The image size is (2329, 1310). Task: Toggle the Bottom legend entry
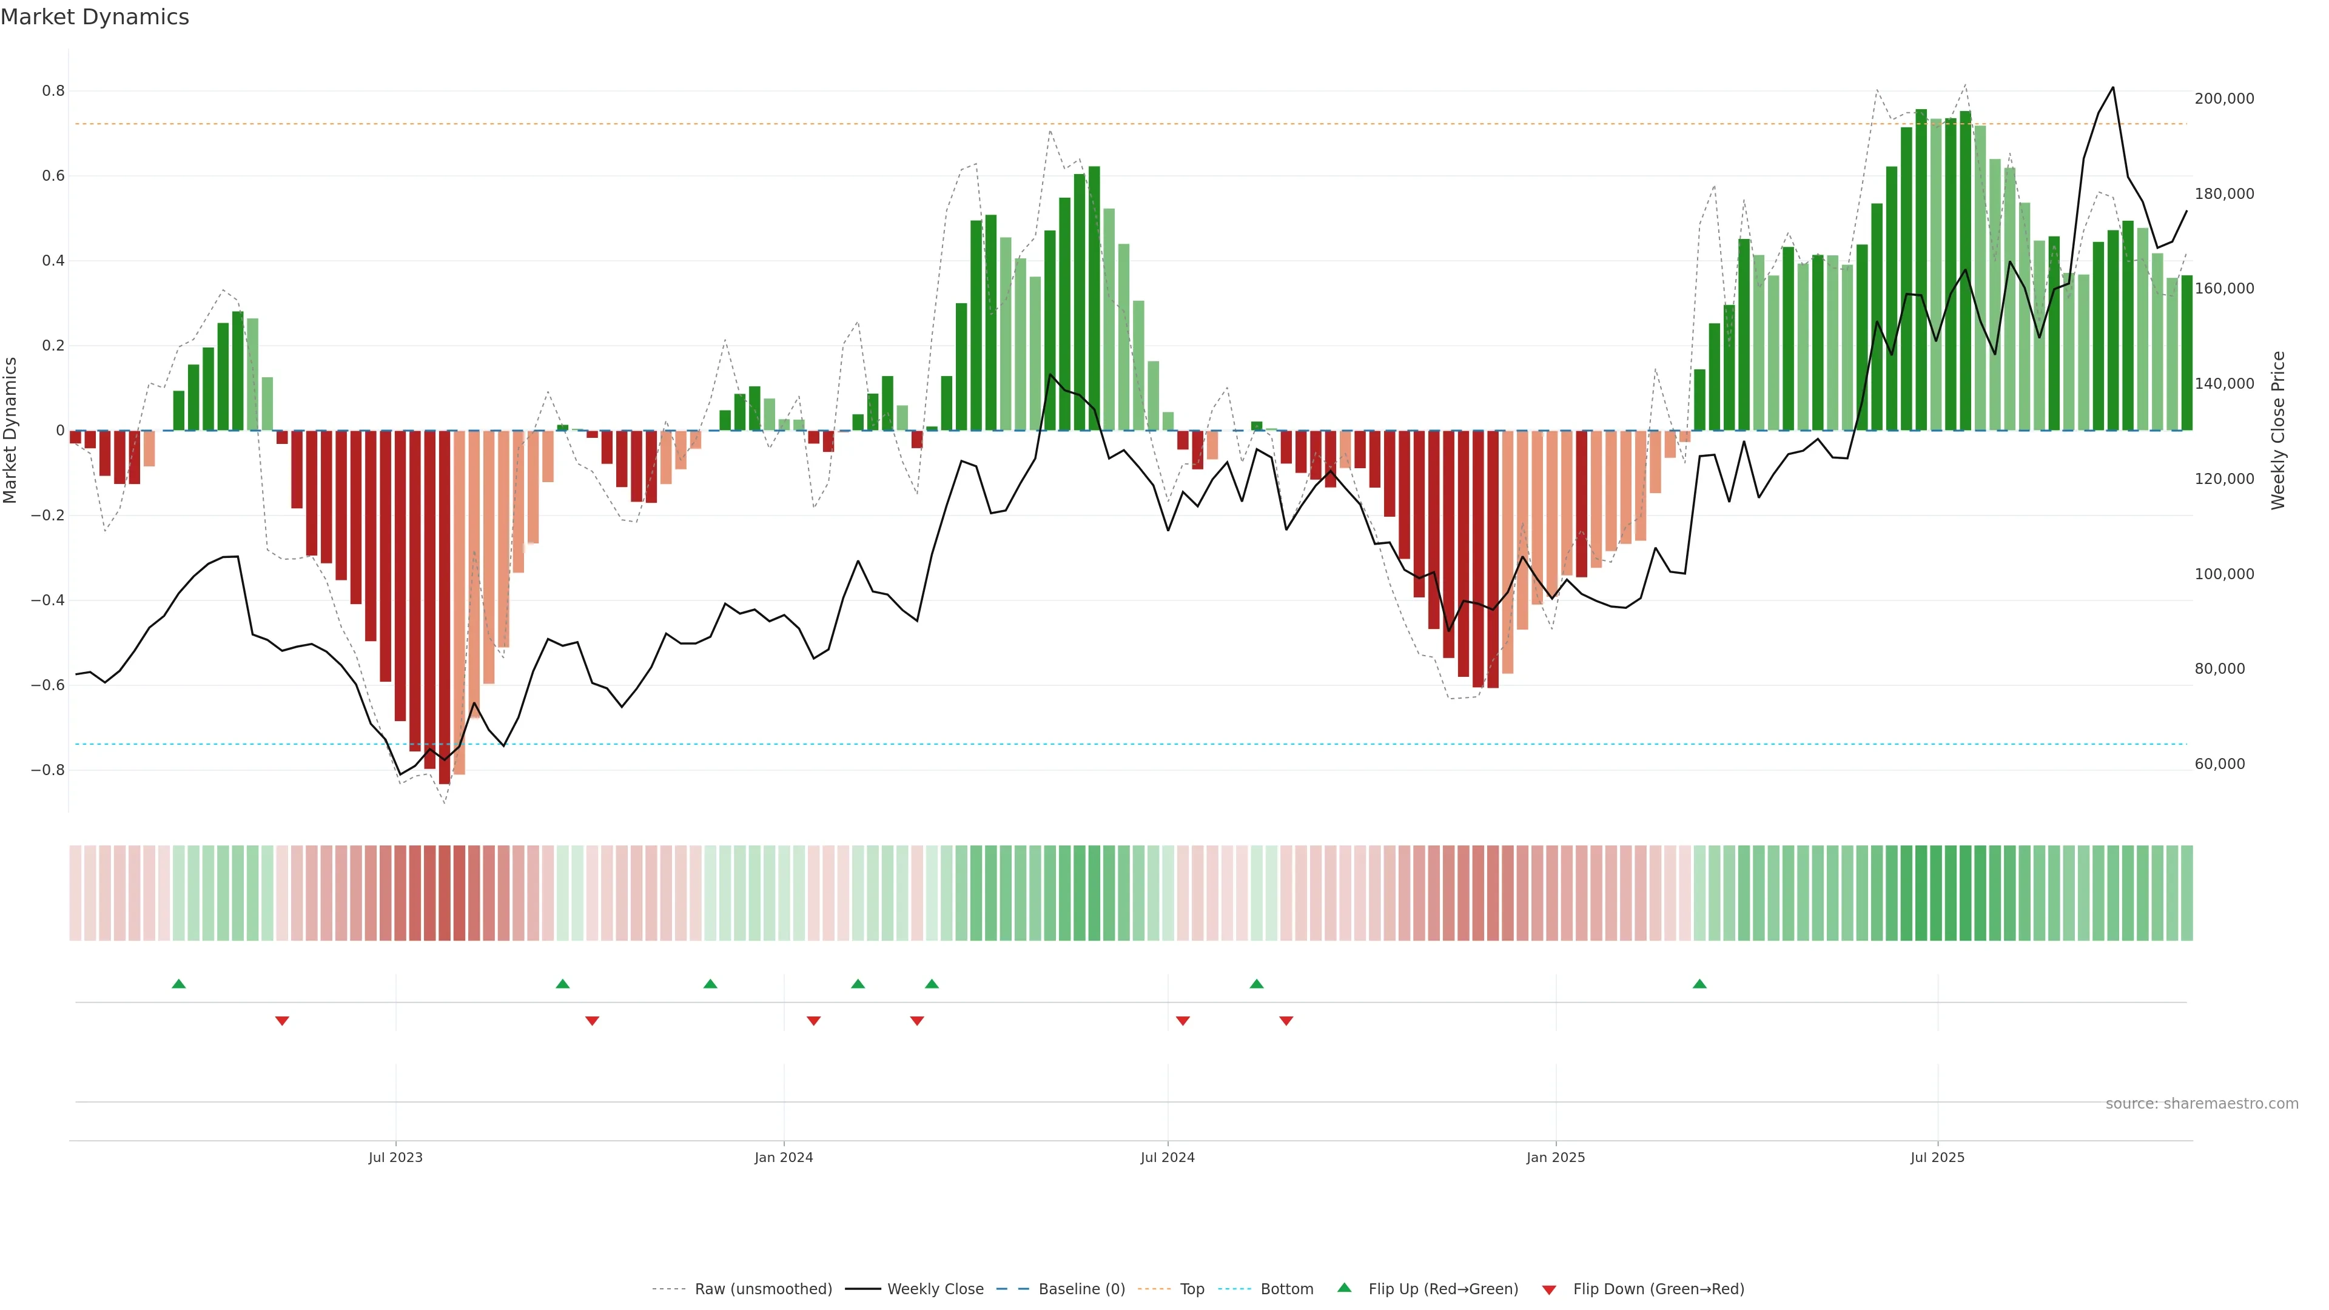click(x=1286, y=1289)
